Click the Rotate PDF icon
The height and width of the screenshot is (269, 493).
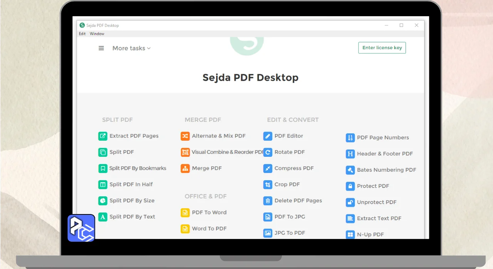tap(268, 152)
